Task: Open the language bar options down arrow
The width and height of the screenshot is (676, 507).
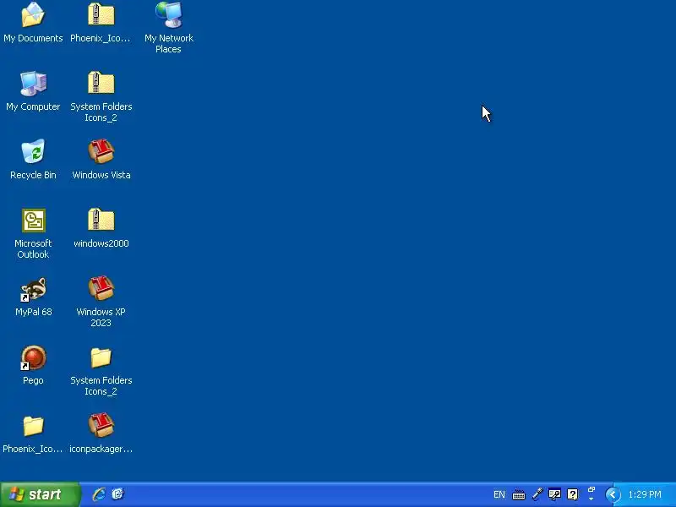Action: click(591, 499)
